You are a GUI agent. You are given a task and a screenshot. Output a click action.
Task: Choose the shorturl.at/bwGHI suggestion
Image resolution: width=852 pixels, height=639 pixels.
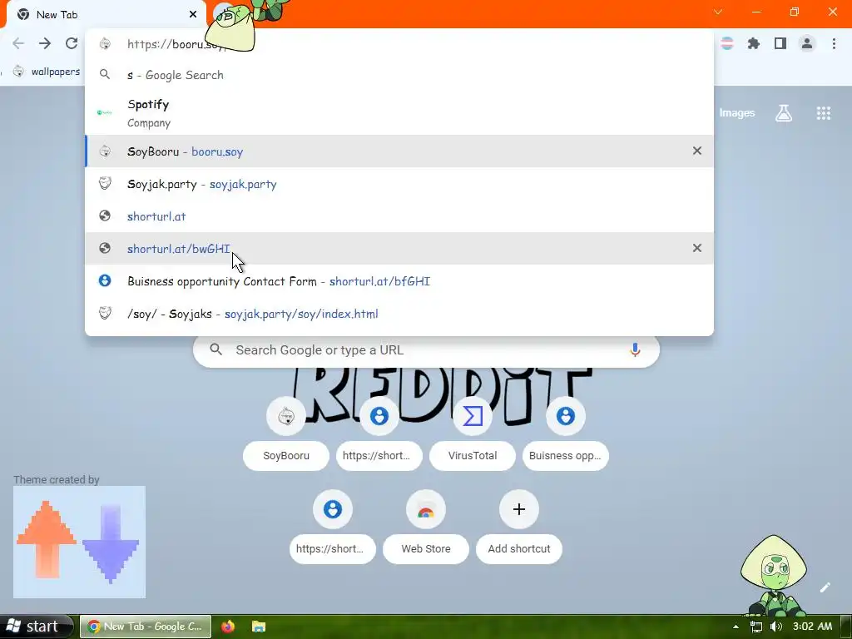pos(399,248)
